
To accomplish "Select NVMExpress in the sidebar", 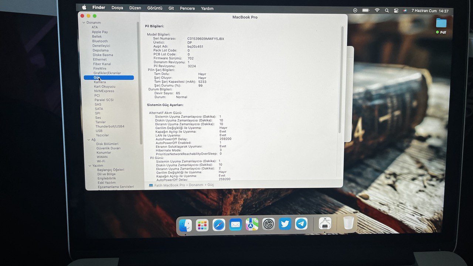I will click(x=104, y=91).
